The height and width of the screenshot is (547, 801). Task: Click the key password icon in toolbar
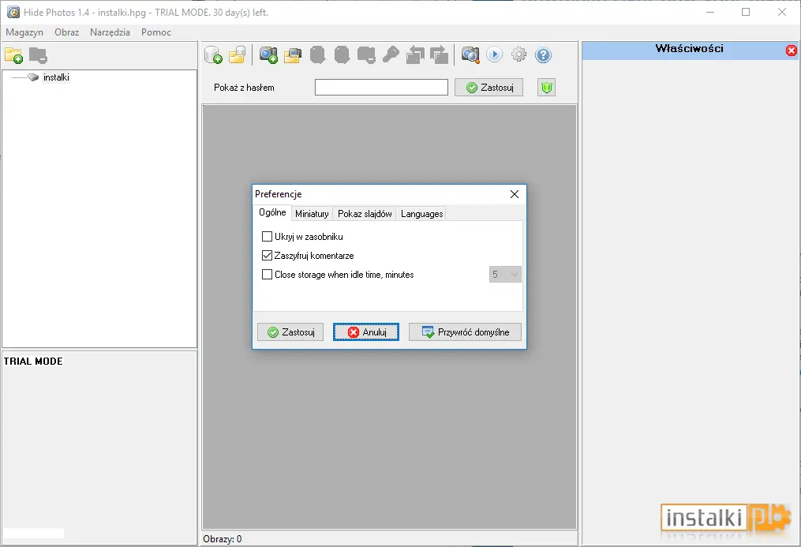(x=391, y=54)
